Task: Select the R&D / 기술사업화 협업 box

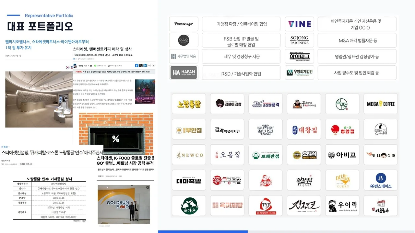Action: point(241,72)
